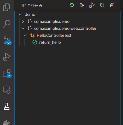
Task: Open Extensions view with 2 badge
Action: (7, 74)
